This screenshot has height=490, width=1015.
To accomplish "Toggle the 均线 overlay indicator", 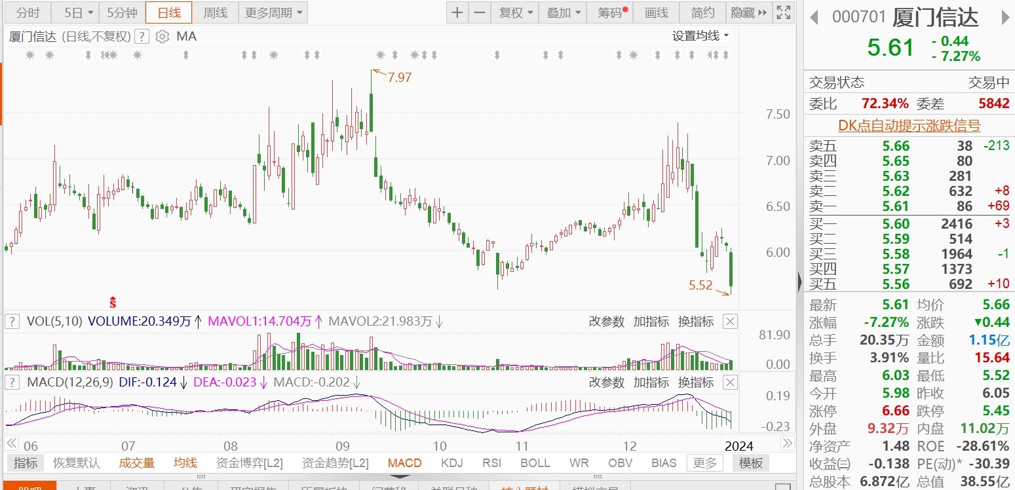I will click(185, 463).
